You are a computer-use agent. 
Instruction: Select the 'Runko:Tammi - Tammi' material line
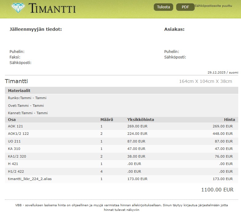pyautogui.click(x=27, y=98)
